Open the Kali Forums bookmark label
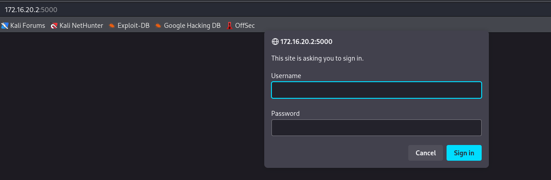 pyautogui.click(x=27, y=26)
